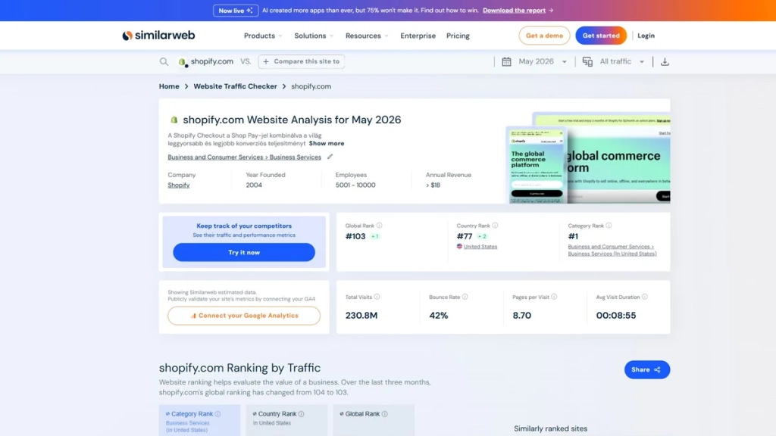The width and height of the screenshot is (776, 436).
Task: Click info icon on Category Rank tab
Action: tap(217, 414)
